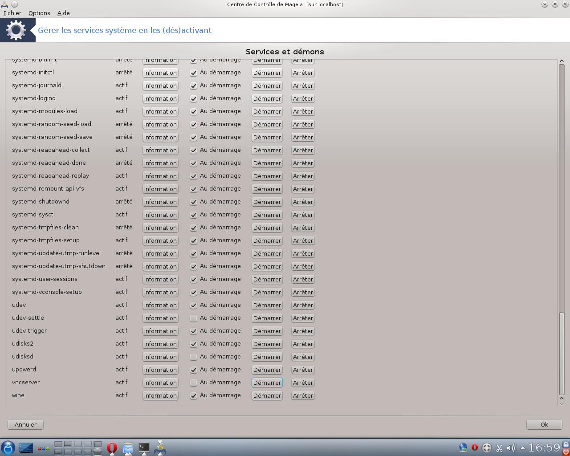
Task: Open the Fichier menu
Action: click(12, 13)
